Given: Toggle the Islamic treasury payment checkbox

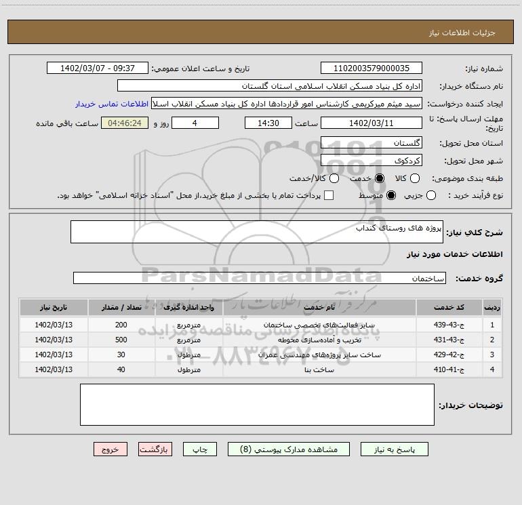Looking at the screenshot, I should pos(329,195).
